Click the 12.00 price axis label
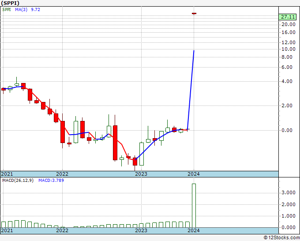The image size is (300, 241). point(289,42)
